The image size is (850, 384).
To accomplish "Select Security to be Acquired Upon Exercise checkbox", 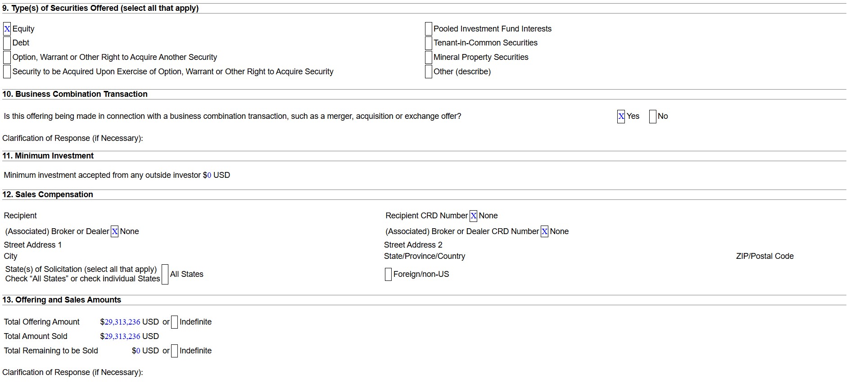I will (7, 72).
